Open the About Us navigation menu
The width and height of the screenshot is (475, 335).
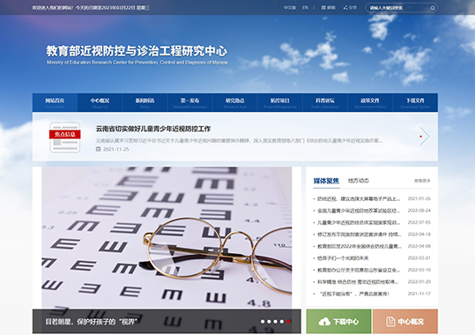(100, 103)
